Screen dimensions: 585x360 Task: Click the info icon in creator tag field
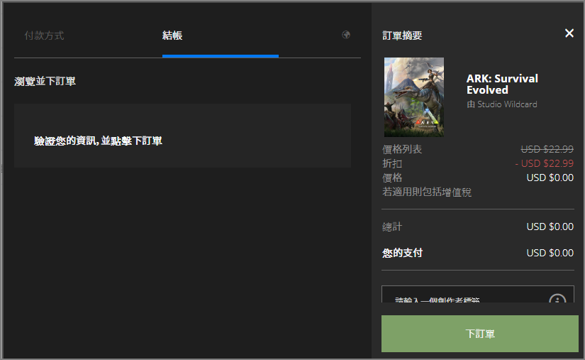pos(557,300)
